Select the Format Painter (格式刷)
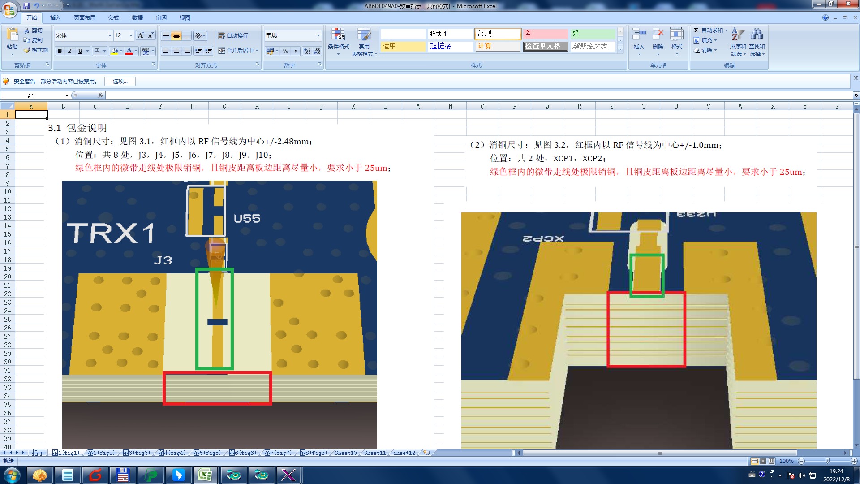The image size is (860, 484). 36,50
